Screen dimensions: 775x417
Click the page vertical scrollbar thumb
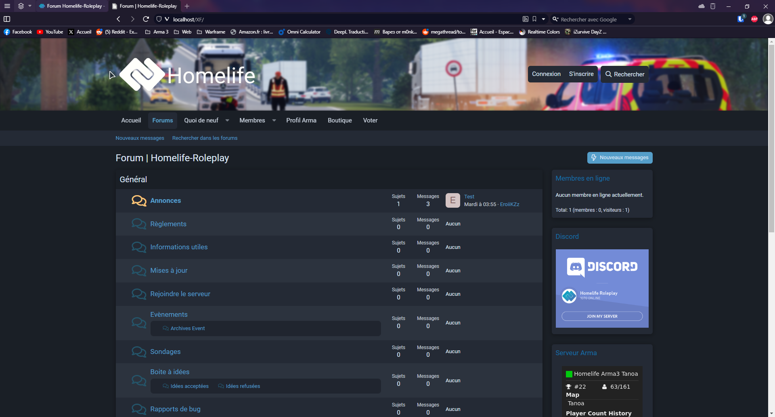771,137
